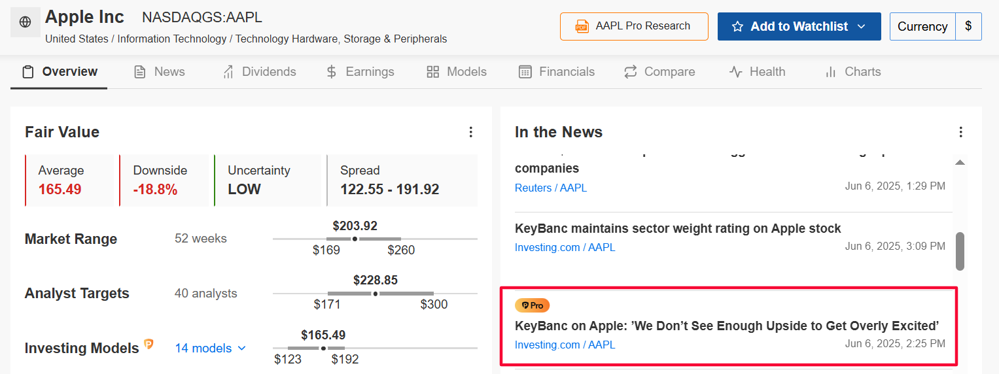Click the dollar icon on Earnings tab
The height and width of the screenshot is (374, 999).
[x=332, y=72]
